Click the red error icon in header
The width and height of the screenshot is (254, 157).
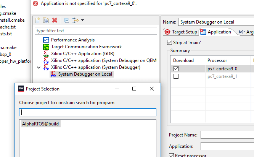pos(35,3)
